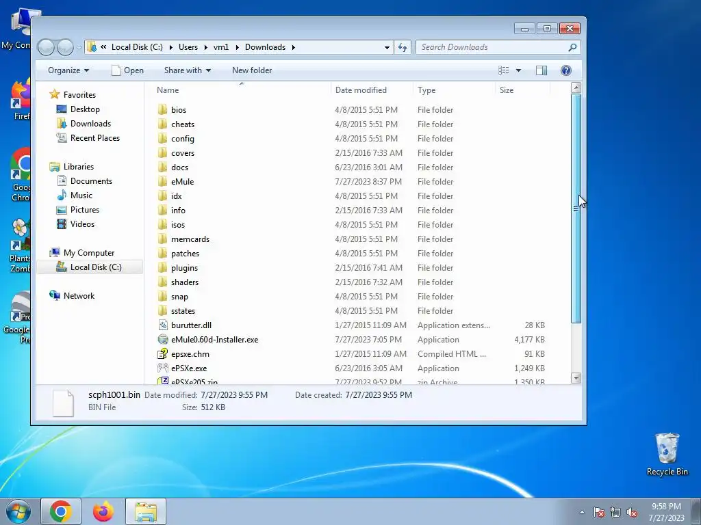Click the Videos library icon
Image resolution: width=701 pixels, height=525 pixels.
pyautogui.click(x=62, y=224)
